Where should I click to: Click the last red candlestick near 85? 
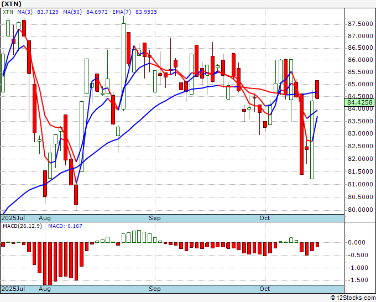[317, 90]
